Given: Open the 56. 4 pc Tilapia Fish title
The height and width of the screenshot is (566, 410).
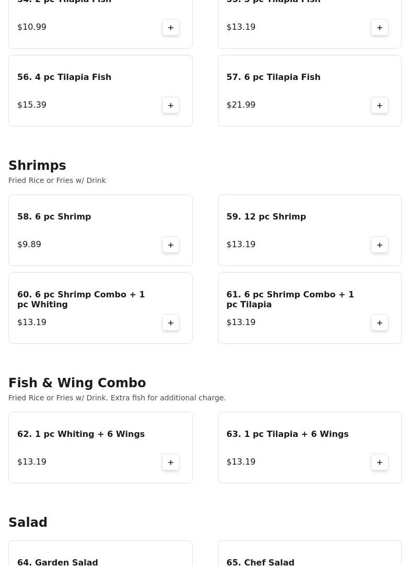Looking at the screenshot, I should pyautogui.click(x=64, y=77).
